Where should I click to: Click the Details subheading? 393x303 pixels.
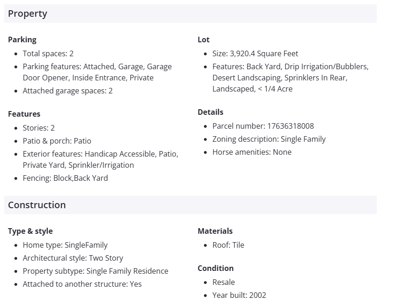pos(210,112)
